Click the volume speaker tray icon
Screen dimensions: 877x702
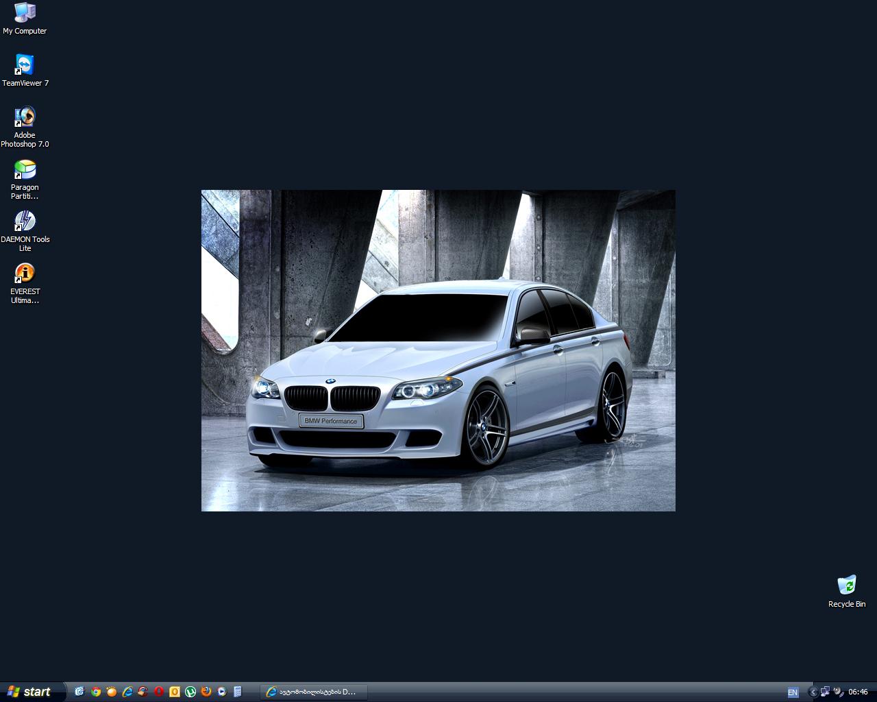pos(838,692)
